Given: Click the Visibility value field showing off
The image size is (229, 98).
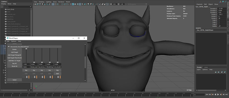Looking at the screenshot, I should tap(222, 26).
